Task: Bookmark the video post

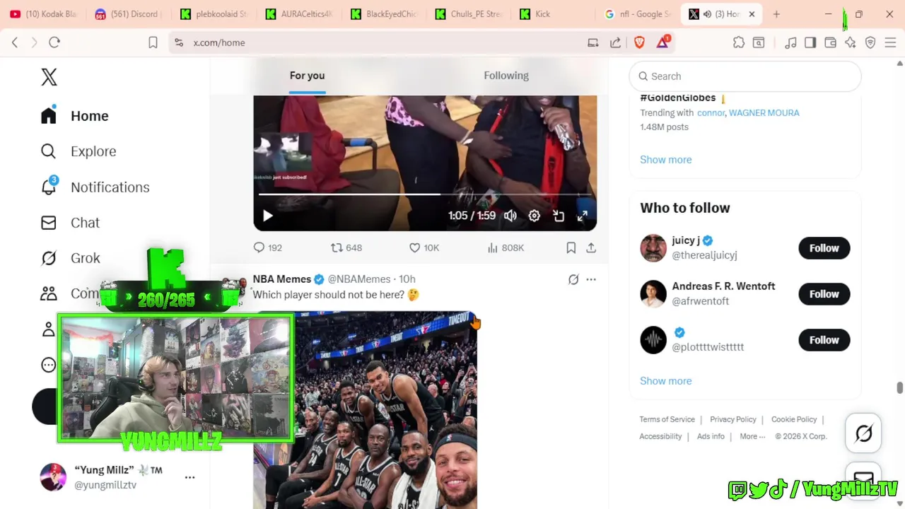Action: pyautogui.click(x=571, y=247)
